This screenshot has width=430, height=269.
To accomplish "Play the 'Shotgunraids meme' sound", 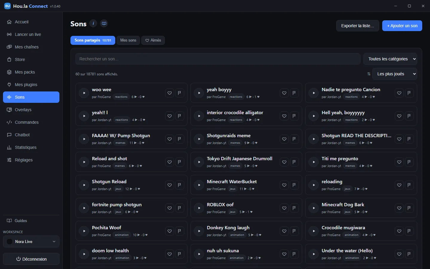I will [x=199, y=139].
